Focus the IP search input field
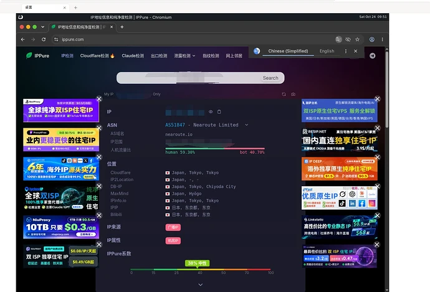Screen dimensions: 430x292 [x=201, y=78]
